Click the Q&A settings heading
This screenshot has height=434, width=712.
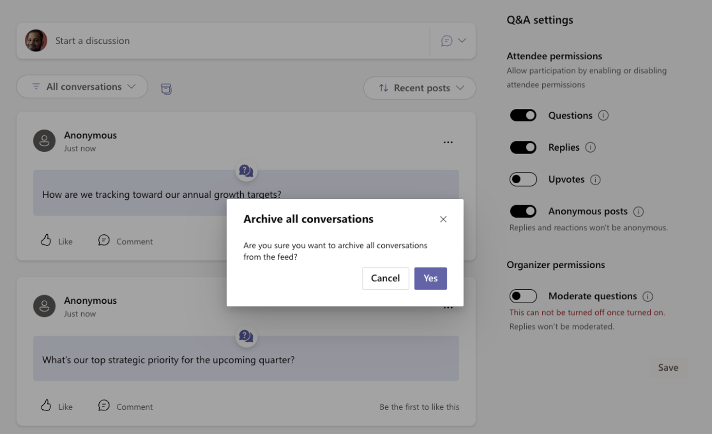click(x=540, y=20)
